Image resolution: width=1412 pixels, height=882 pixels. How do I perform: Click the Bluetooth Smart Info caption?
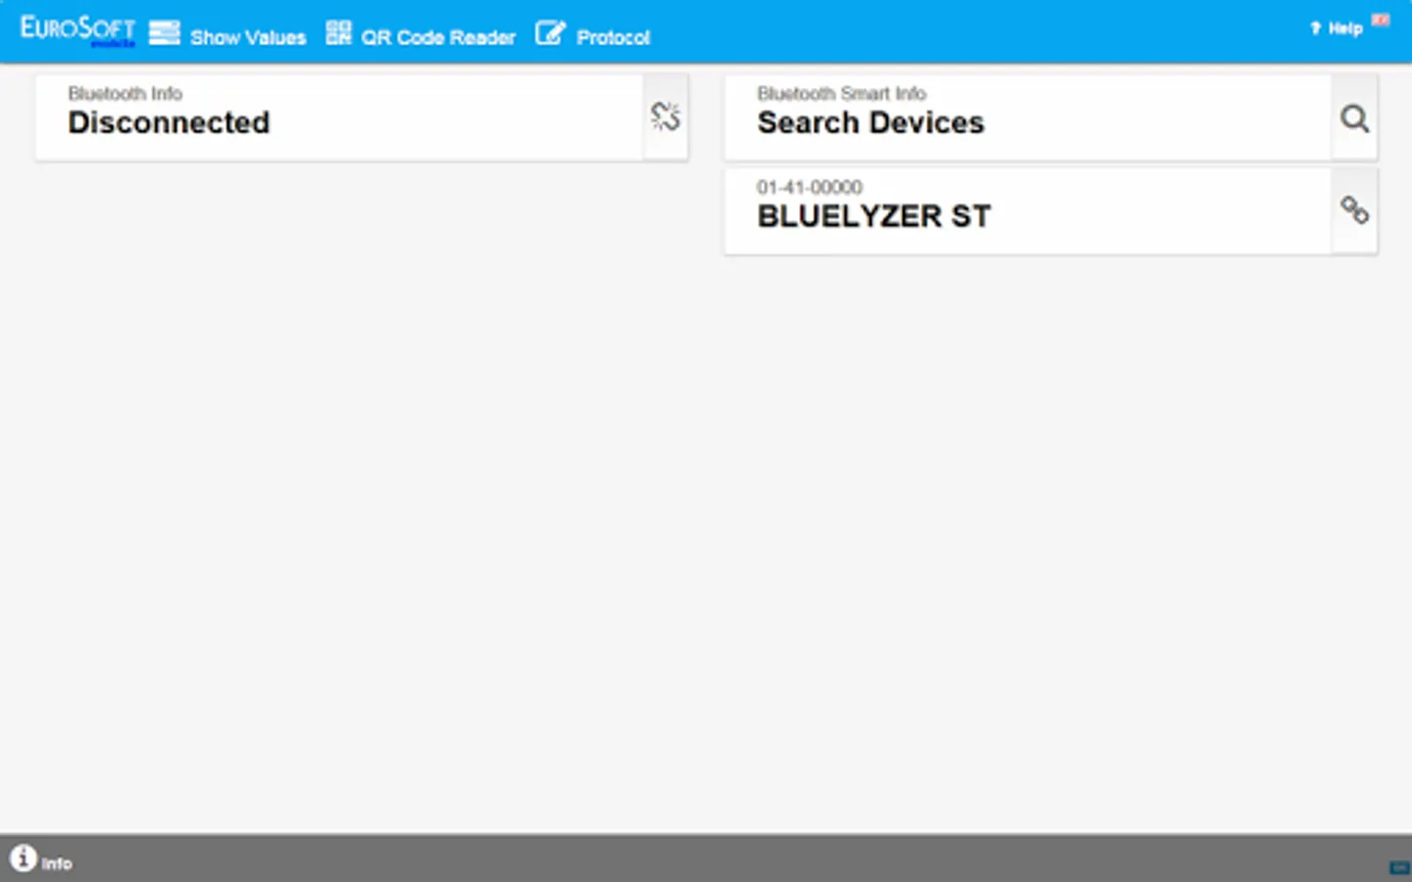[x=841, y=93]
